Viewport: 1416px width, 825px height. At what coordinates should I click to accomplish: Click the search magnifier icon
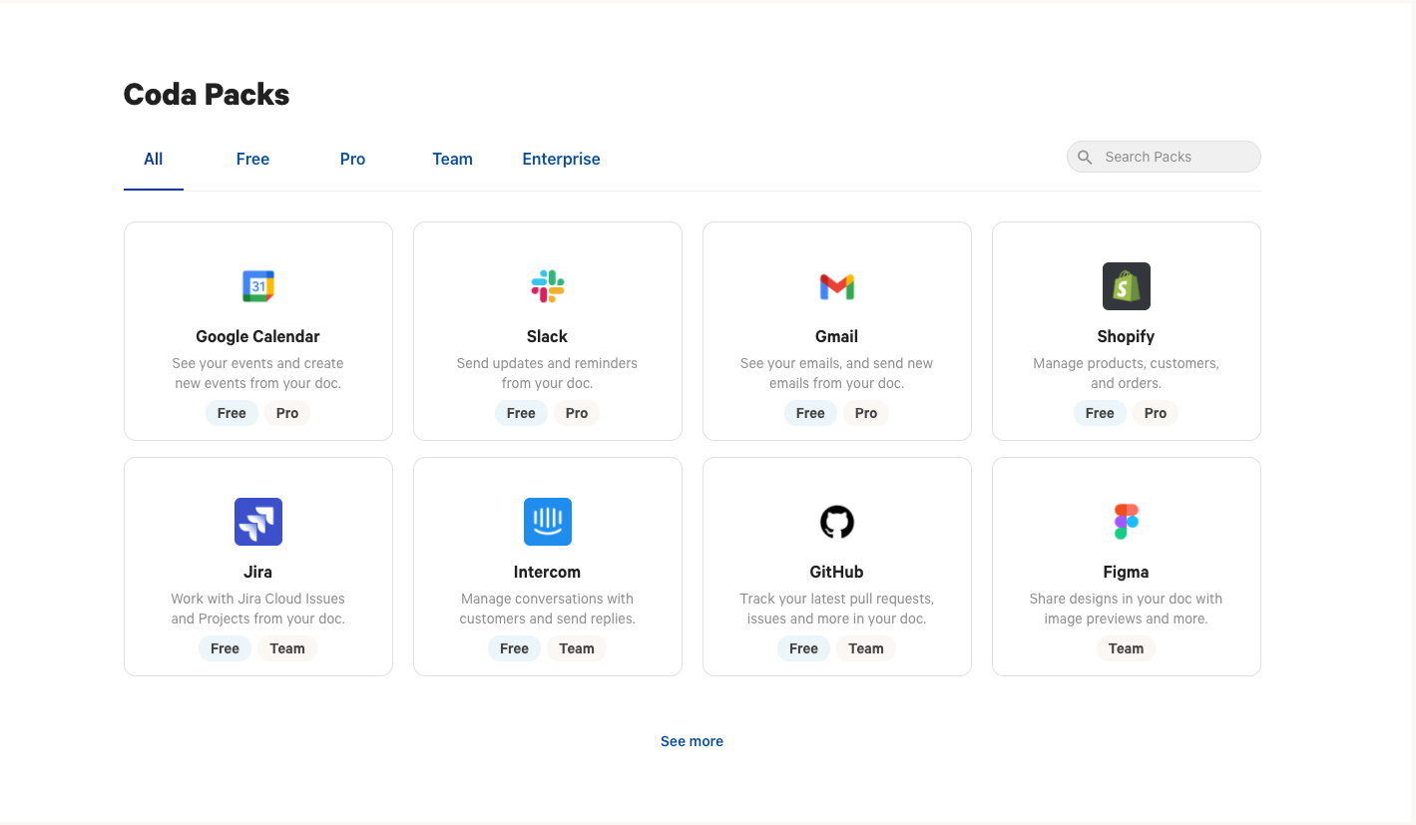pyautogui.click(x=1086, y=158)
